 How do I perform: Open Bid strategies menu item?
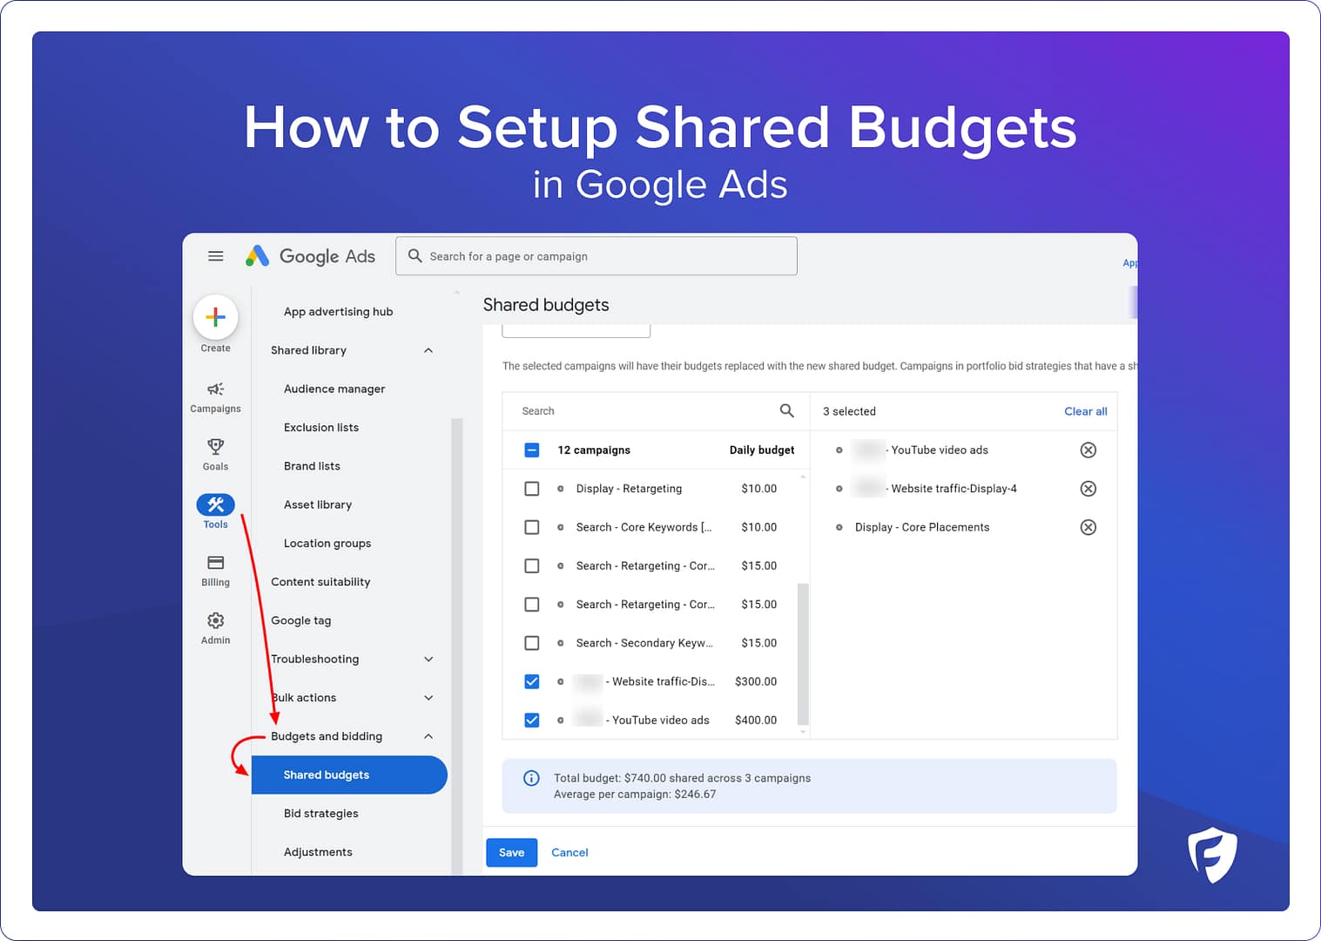[x=320, y=814]
